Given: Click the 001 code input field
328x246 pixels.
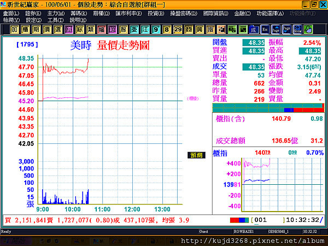Looking at the screenshot, I should point(269,220).
